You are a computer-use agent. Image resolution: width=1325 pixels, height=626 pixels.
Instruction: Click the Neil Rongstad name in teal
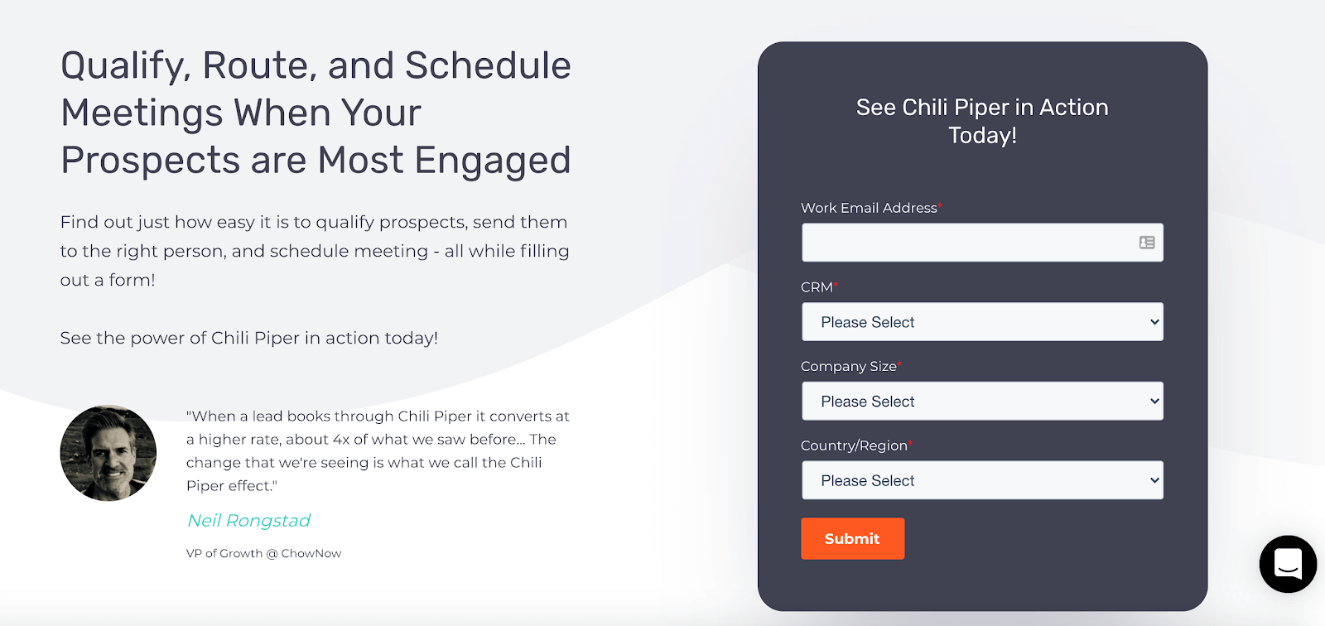click(x=248, y=520)
